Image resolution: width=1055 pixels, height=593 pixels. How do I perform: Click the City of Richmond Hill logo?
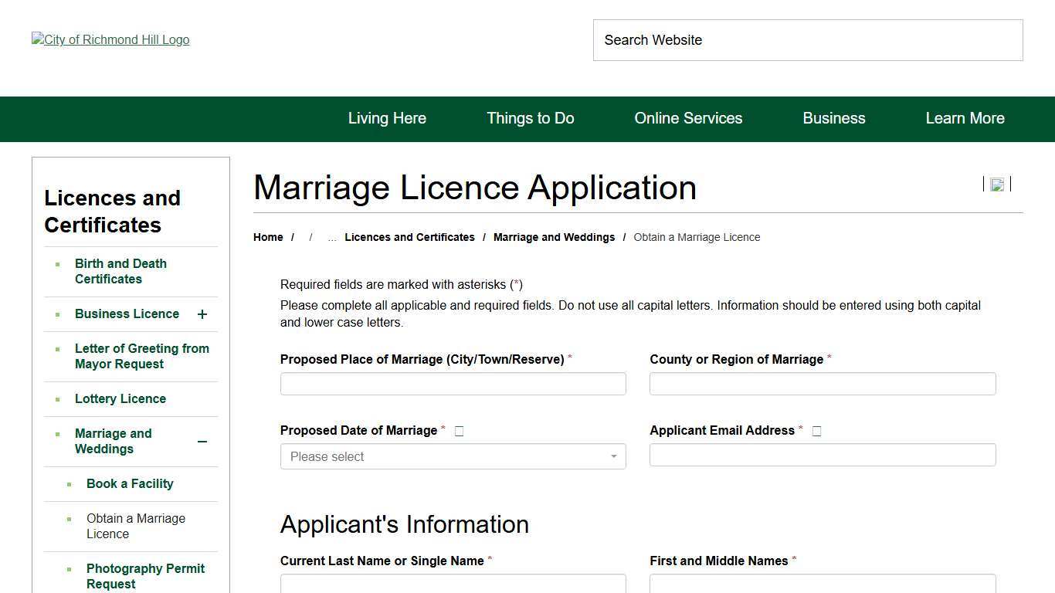(110, 39)
